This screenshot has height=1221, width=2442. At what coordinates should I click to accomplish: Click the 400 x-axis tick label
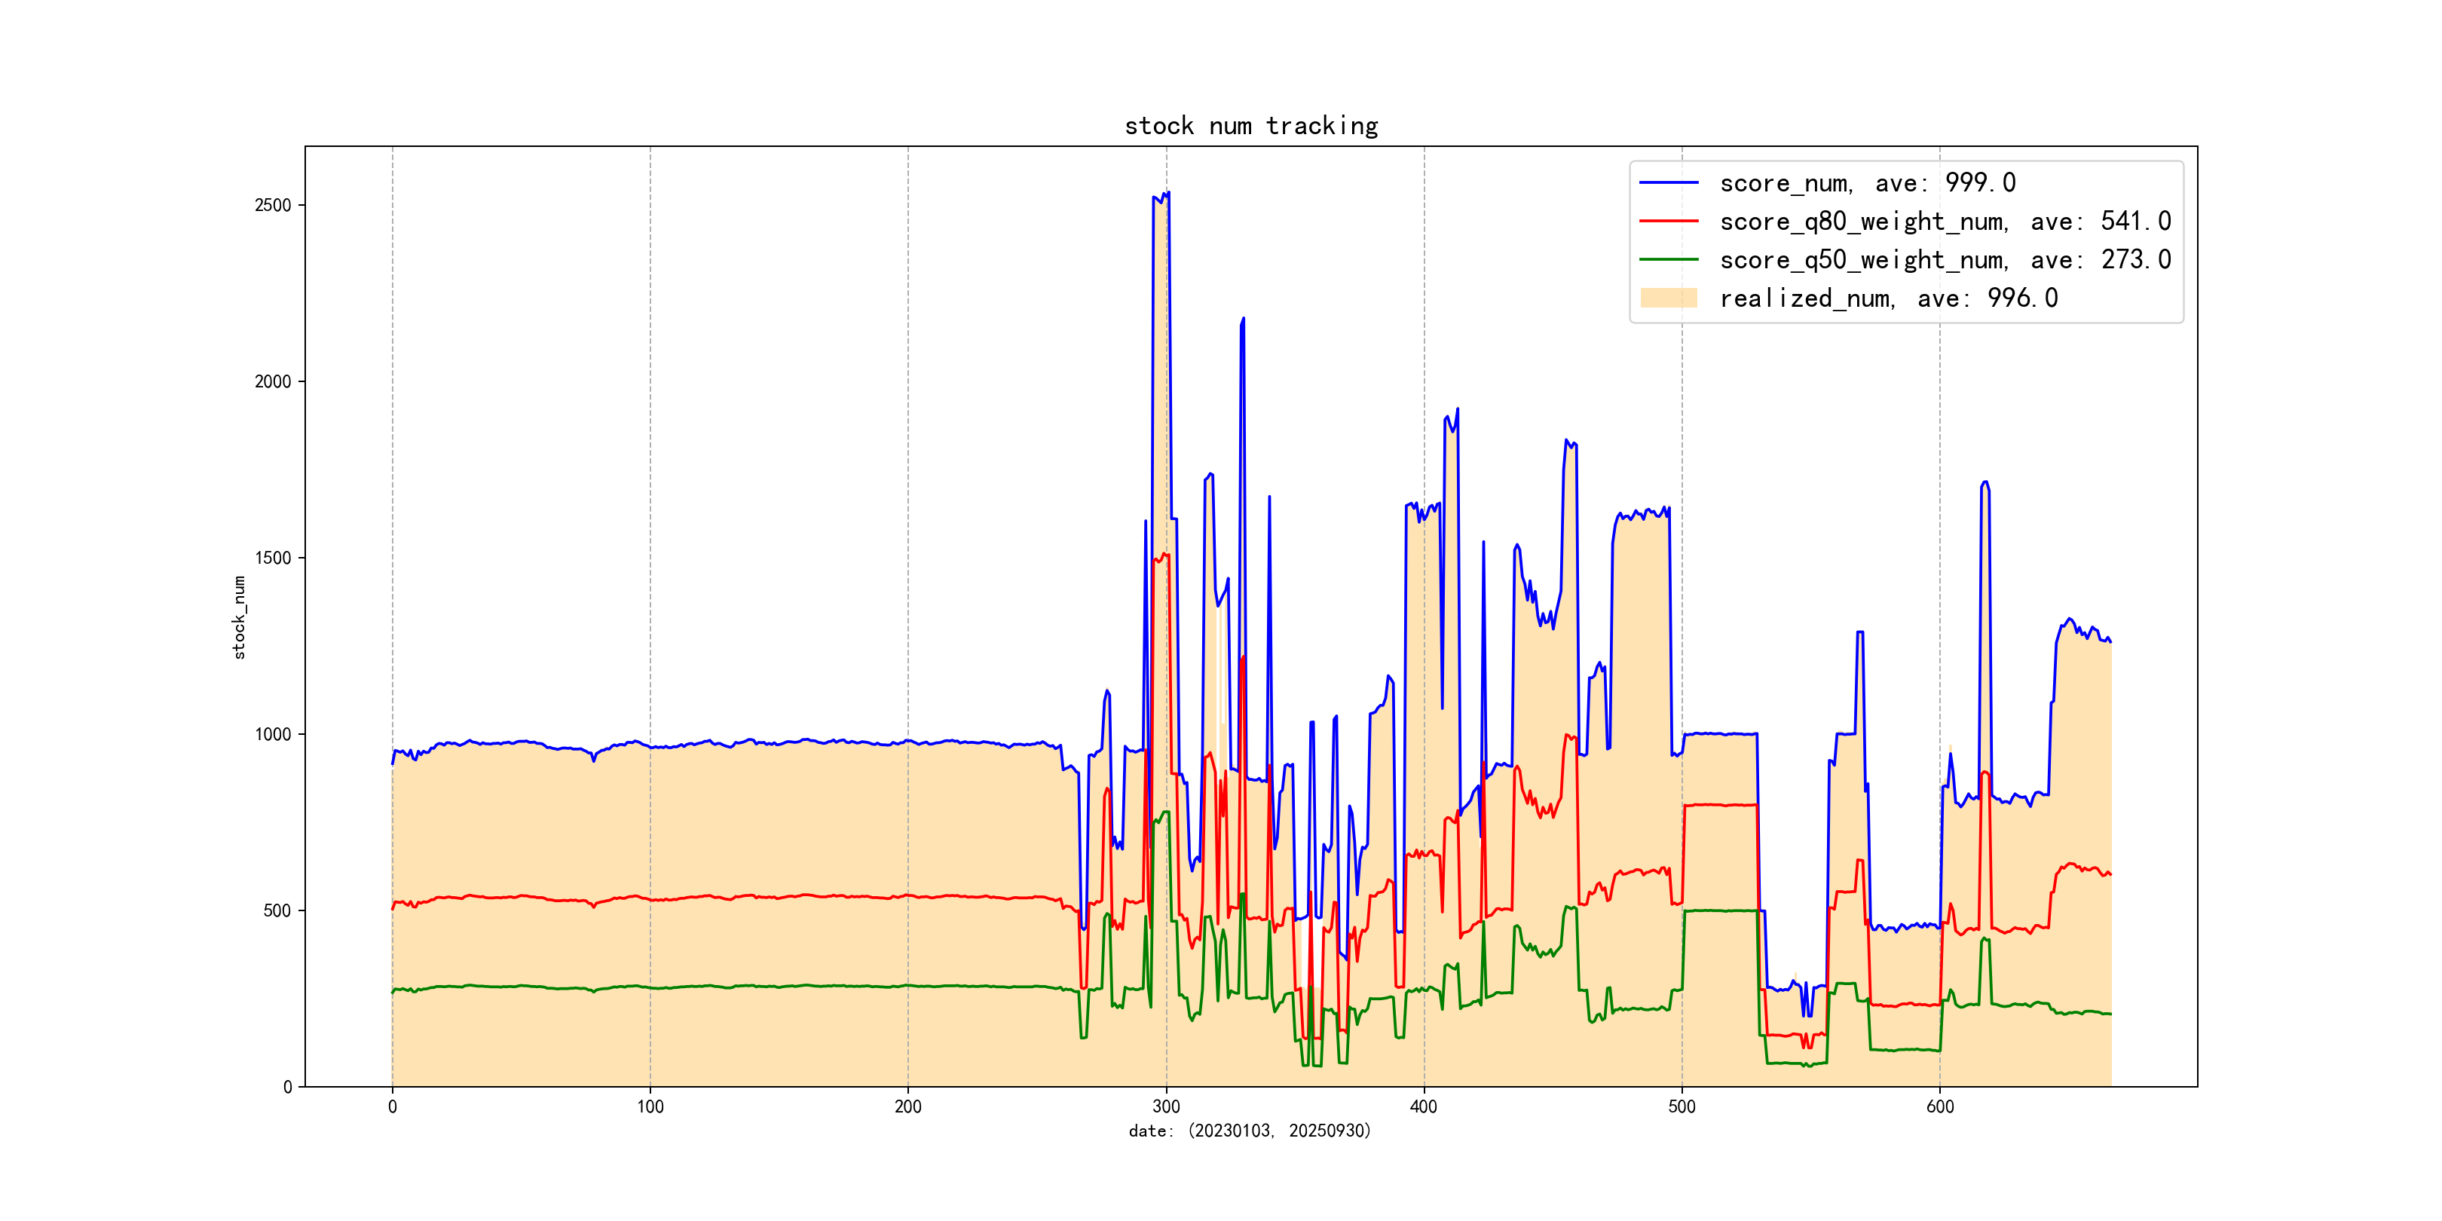[1424, 1107]
